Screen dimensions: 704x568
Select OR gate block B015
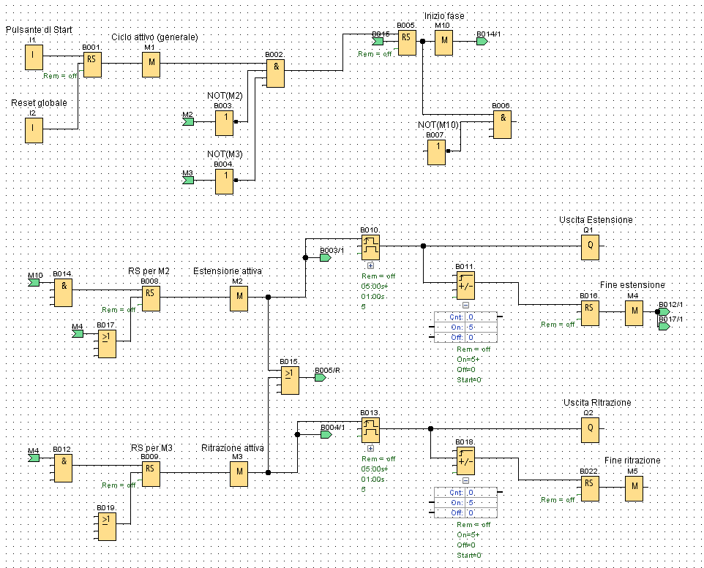290,380
